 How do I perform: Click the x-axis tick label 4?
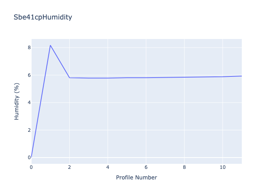click(x=108, y=167)
